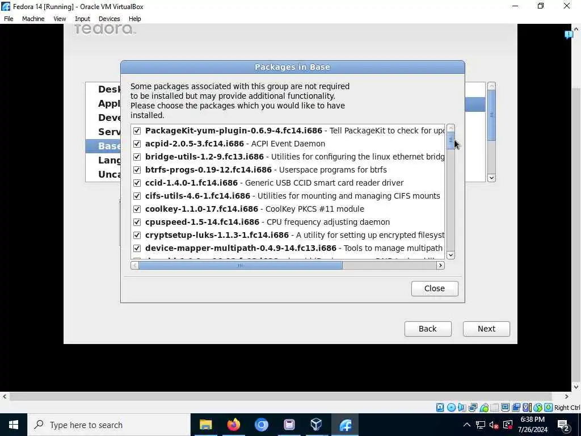Open the USB devices status icon
Viewport: 581px width, 436px height.
coord(483,408)
